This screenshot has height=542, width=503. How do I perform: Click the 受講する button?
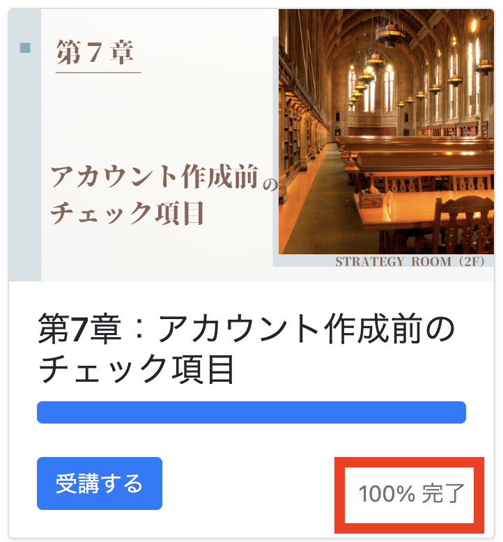pos(99,483)
